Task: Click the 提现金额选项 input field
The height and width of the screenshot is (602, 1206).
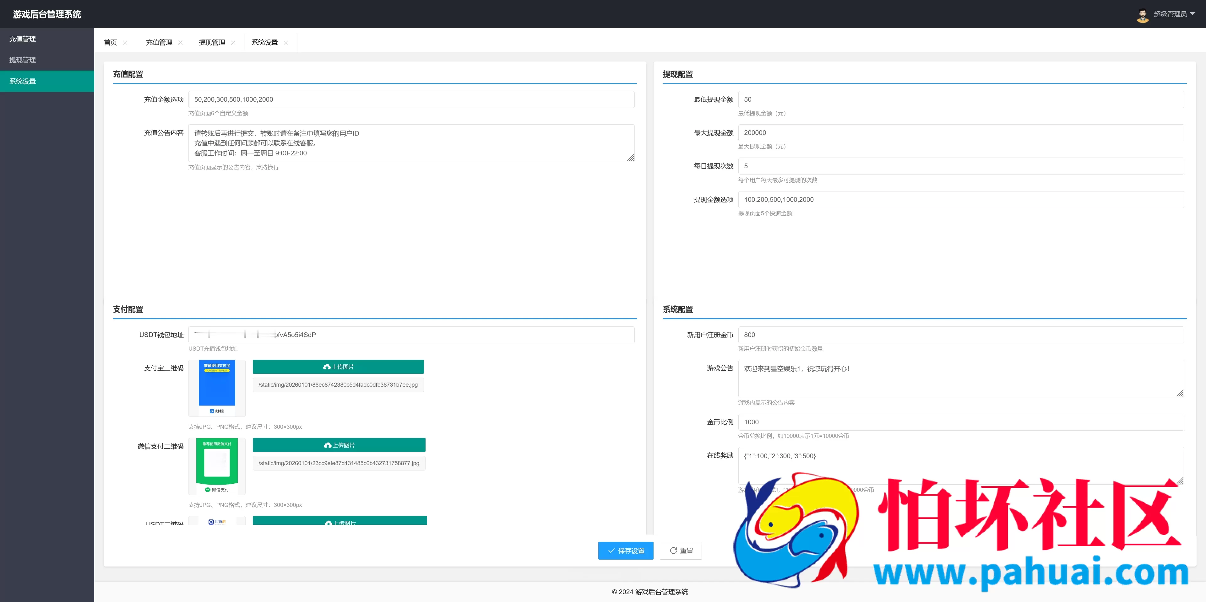Action: (x=961, y=200)
